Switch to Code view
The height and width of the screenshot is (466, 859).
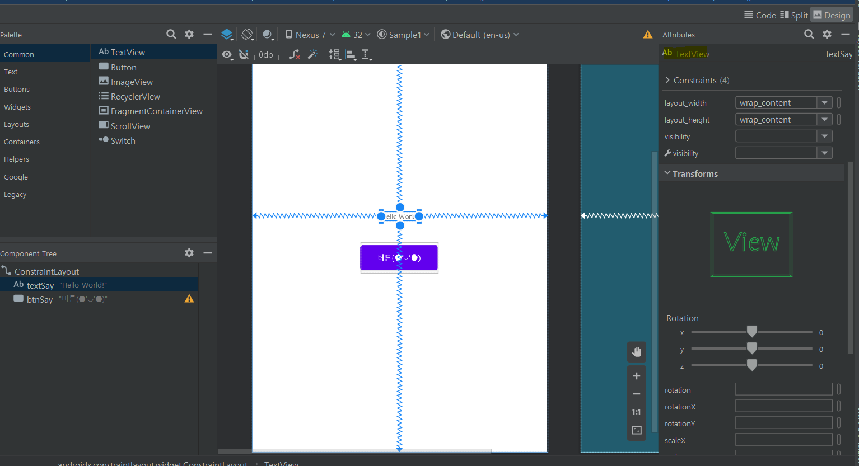coord(760,15)
